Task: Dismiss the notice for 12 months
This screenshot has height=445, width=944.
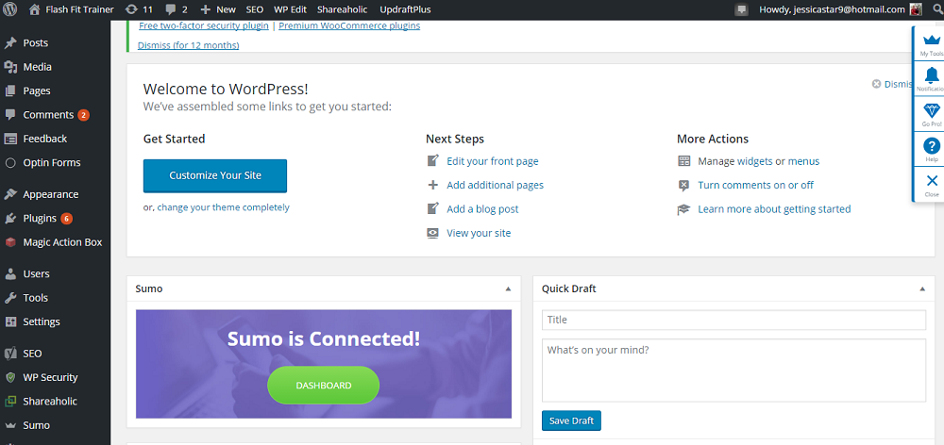Action: tap(189, 45)
